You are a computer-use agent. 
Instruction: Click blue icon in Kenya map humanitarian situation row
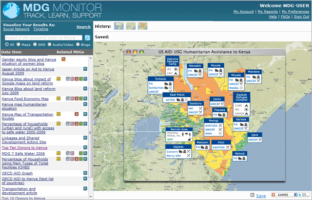point(85,104)
